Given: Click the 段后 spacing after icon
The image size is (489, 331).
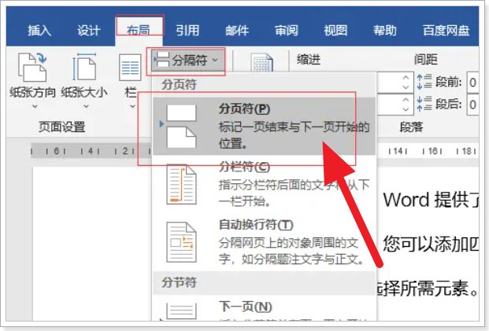Looking at the screenshot, I should coord(424,104).
